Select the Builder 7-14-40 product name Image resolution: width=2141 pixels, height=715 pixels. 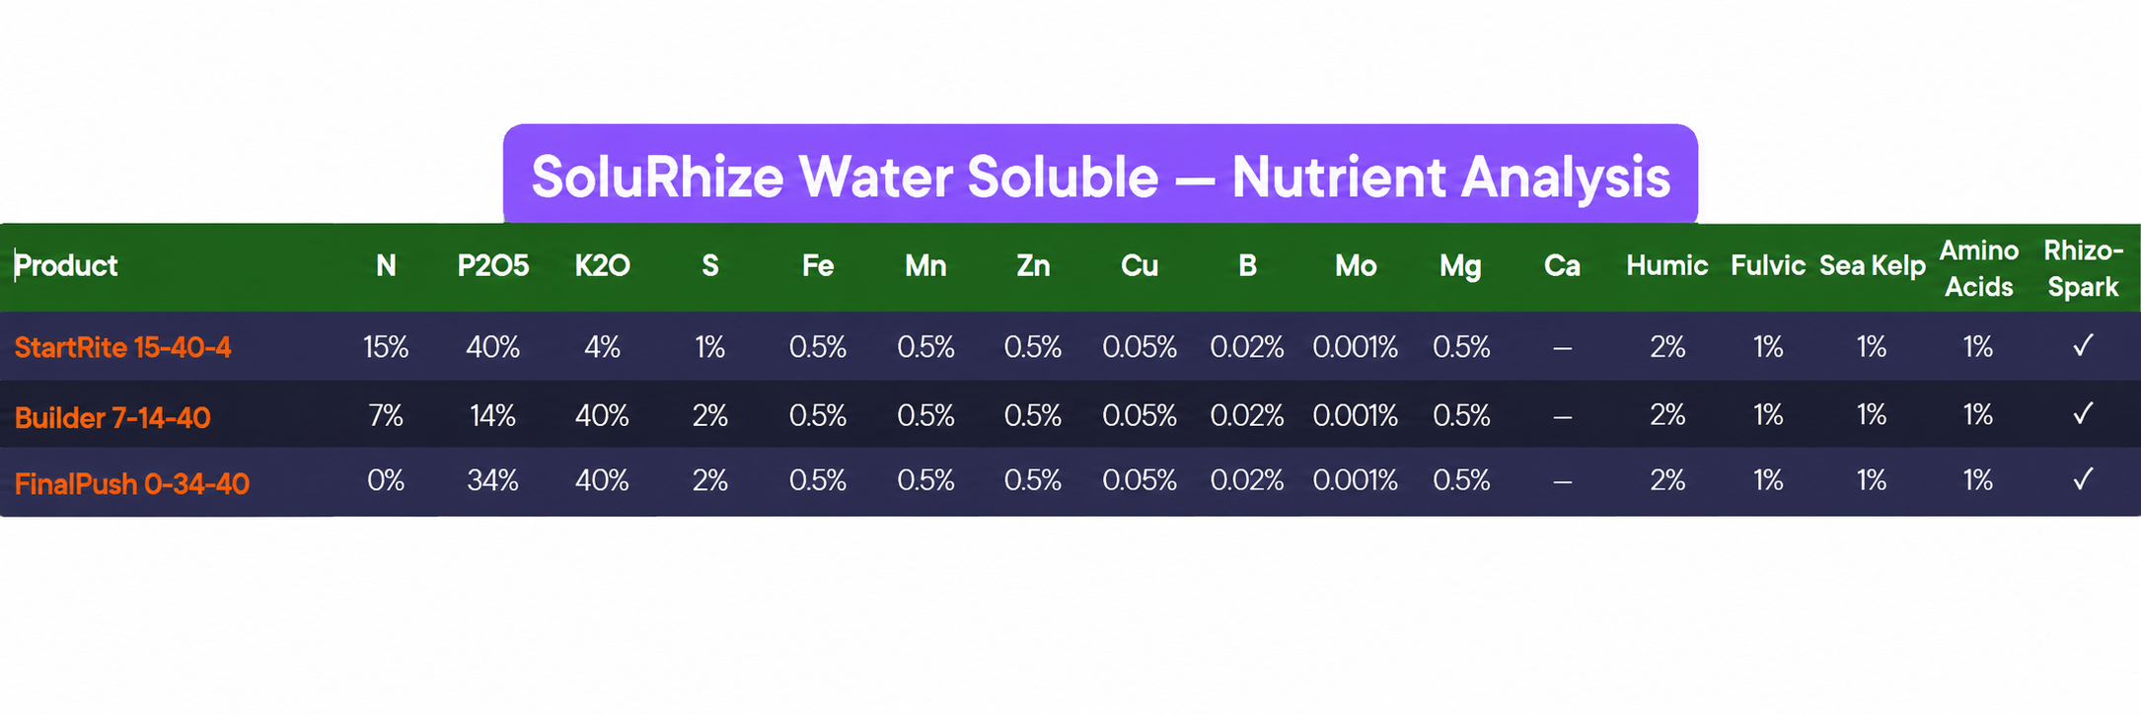112,417
